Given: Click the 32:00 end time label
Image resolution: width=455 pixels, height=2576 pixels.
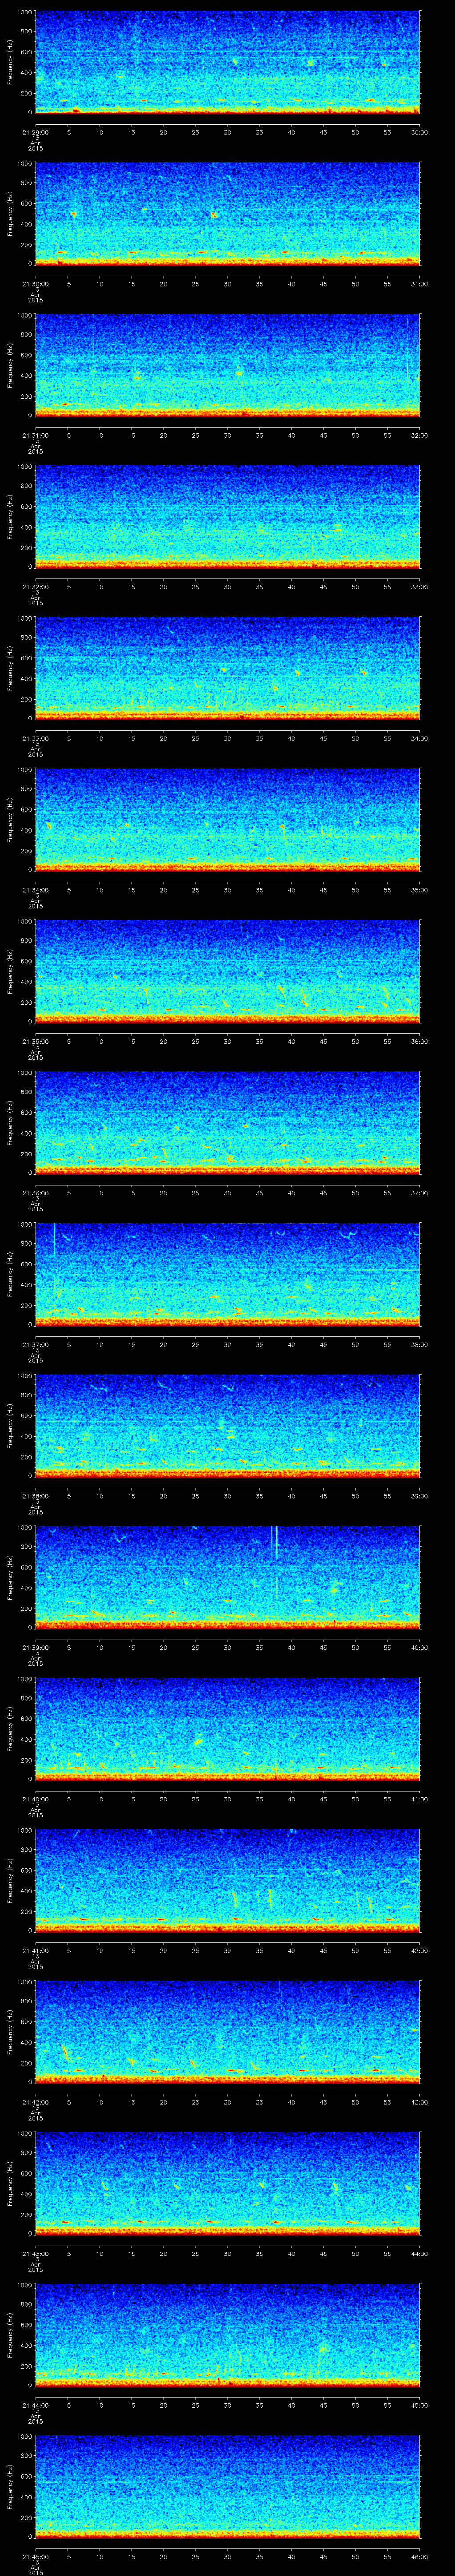Looking at the screenshot, I should coord(420,435).
